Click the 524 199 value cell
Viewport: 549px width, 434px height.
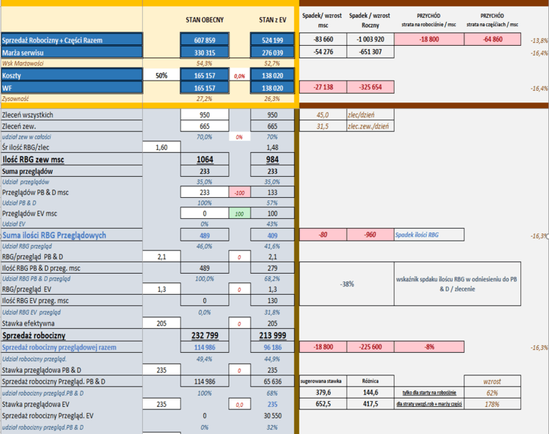click(272, 40)
